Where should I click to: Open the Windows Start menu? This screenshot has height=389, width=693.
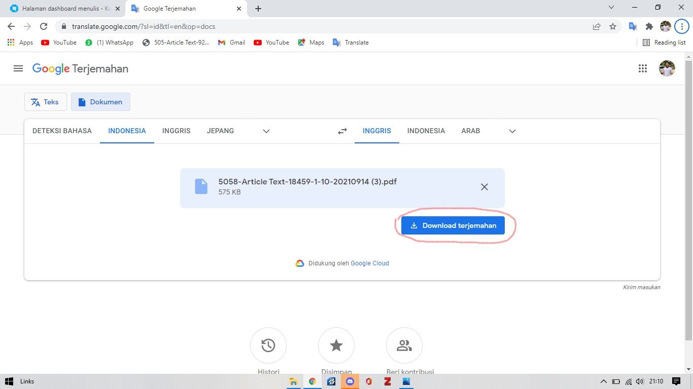(x=9, y=381)
